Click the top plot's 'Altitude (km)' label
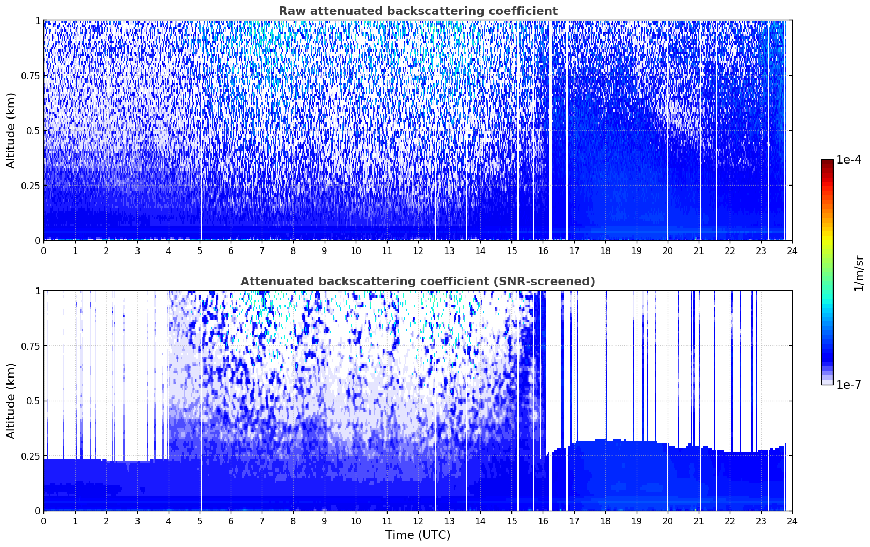Image resolution: width=870 pixels, height=547 pixels. click(x=11, y=130)
